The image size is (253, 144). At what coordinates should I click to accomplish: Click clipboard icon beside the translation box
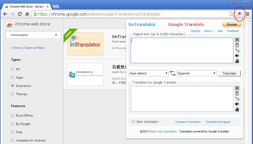click(x=237, y=93)
